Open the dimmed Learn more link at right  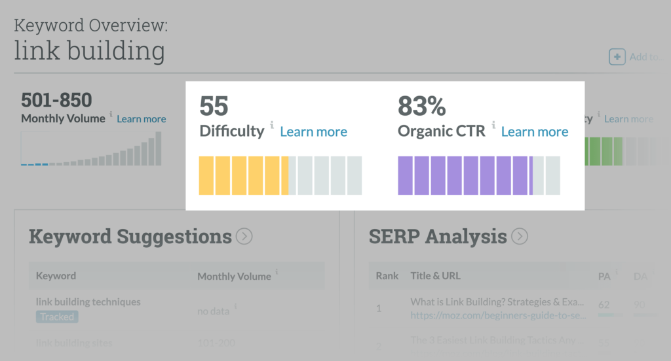click(x=628, y=119)
